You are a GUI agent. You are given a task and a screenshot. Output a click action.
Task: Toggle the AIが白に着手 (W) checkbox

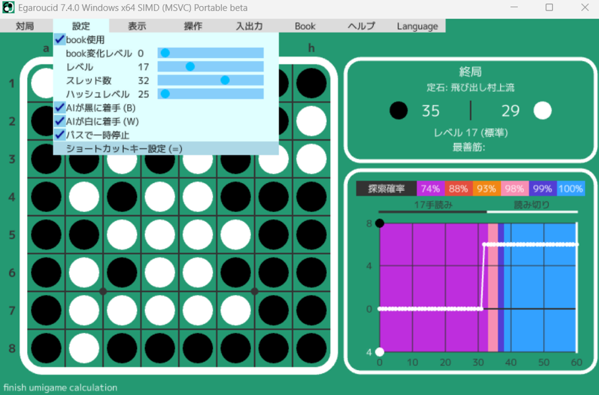(59, 121)
